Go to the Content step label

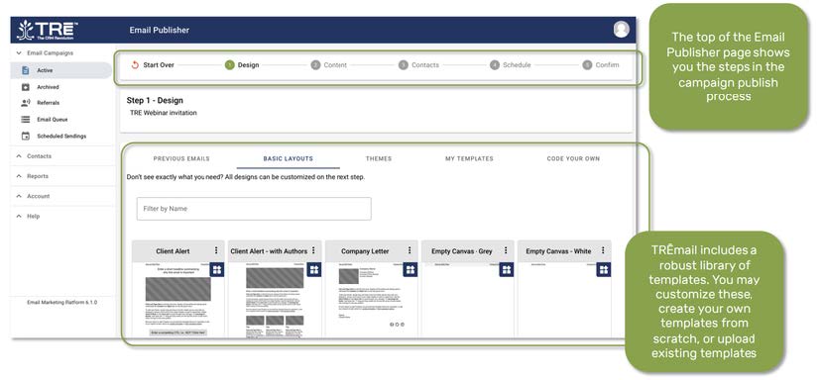tap(335, 65)
